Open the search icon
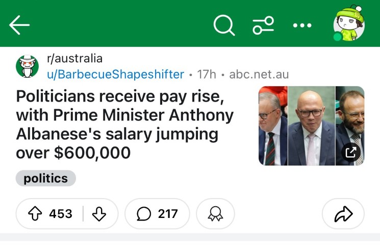The image size is (380, 245). (224, 24)
